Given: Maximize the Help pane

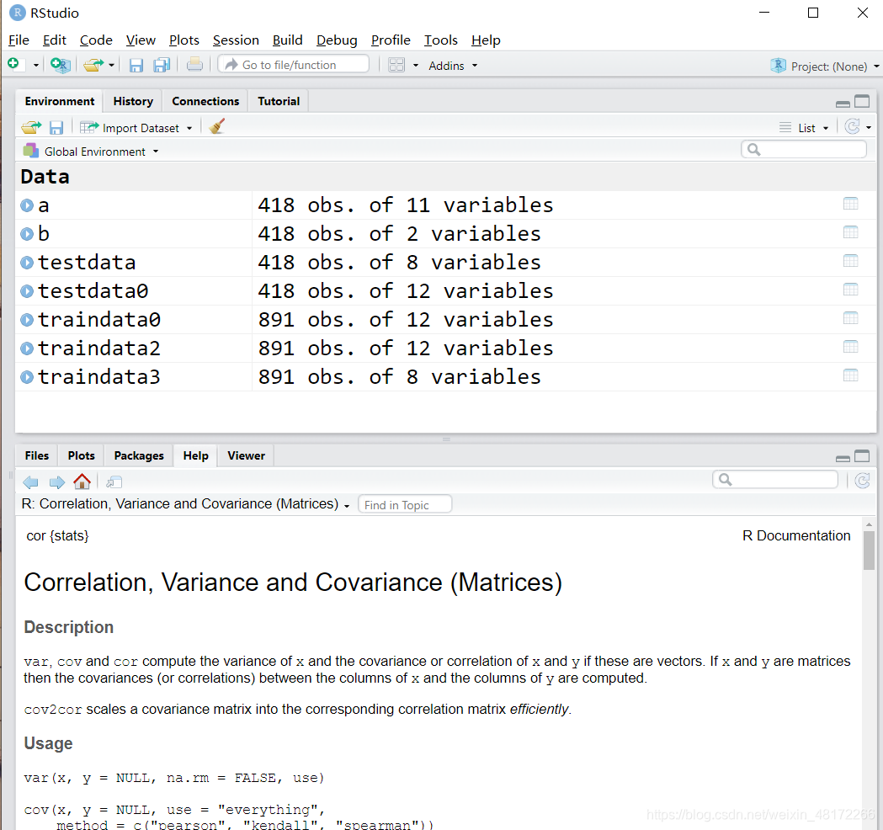Looking at the screenshot, I should tap(862, 456).
